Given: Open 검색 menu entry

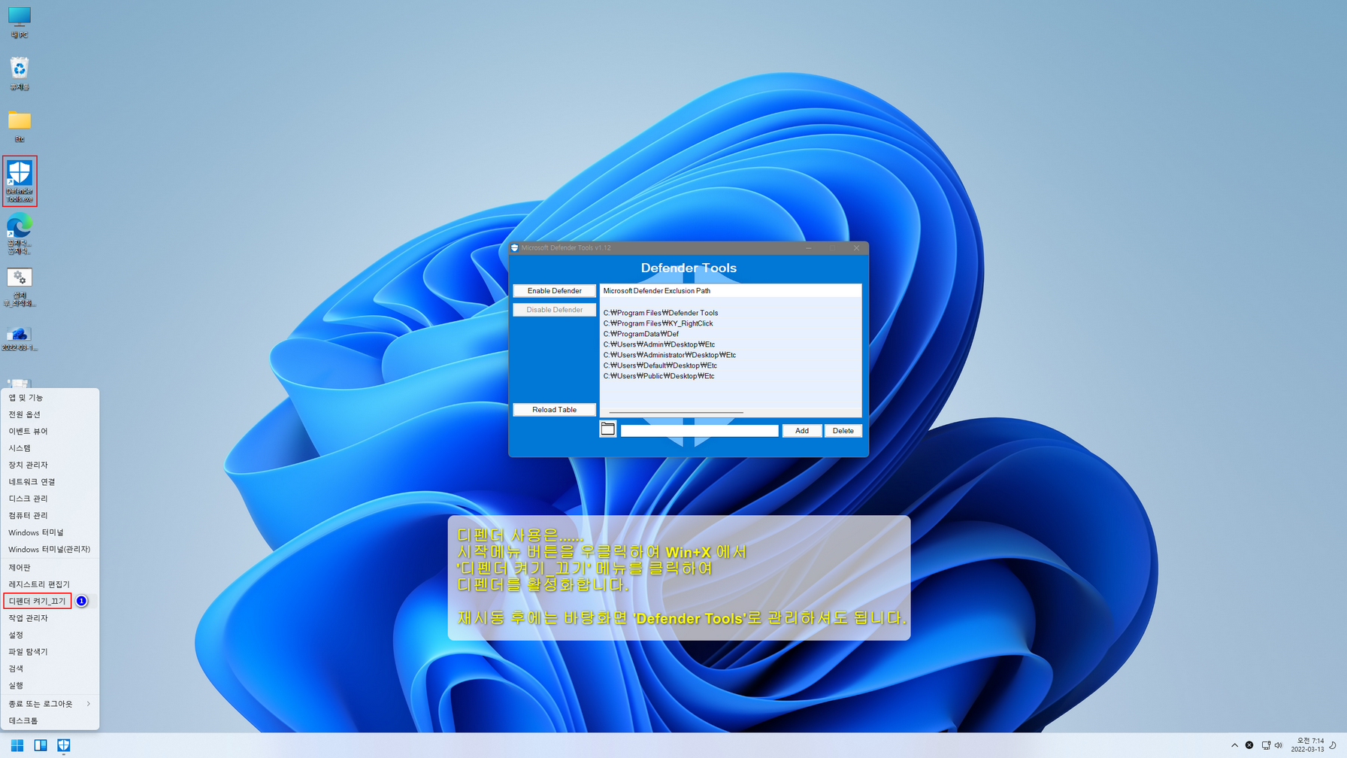Looking at the screenshot, I should (50, 669).
